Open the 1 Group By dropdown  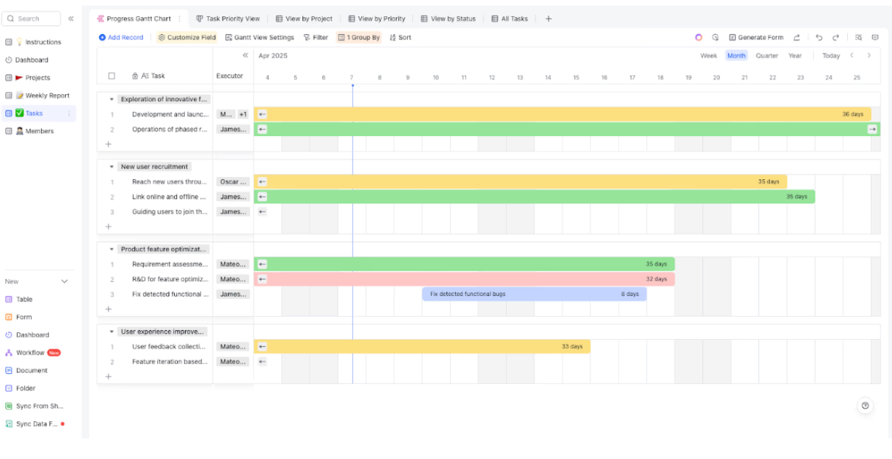coord(358,38)
